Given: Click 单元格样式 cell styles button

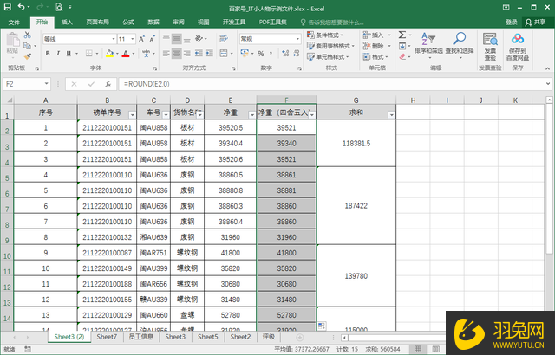Looking at the screenshot, I should (x=328, y=57).
